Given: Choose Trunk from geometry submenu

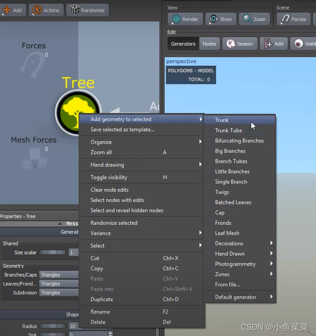Looking at the screenshot, I should point(239,120).
